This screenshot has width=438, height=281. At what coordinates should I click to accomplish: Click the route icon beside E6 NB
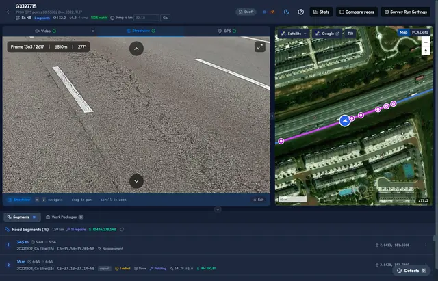click(x=18, y=18)
